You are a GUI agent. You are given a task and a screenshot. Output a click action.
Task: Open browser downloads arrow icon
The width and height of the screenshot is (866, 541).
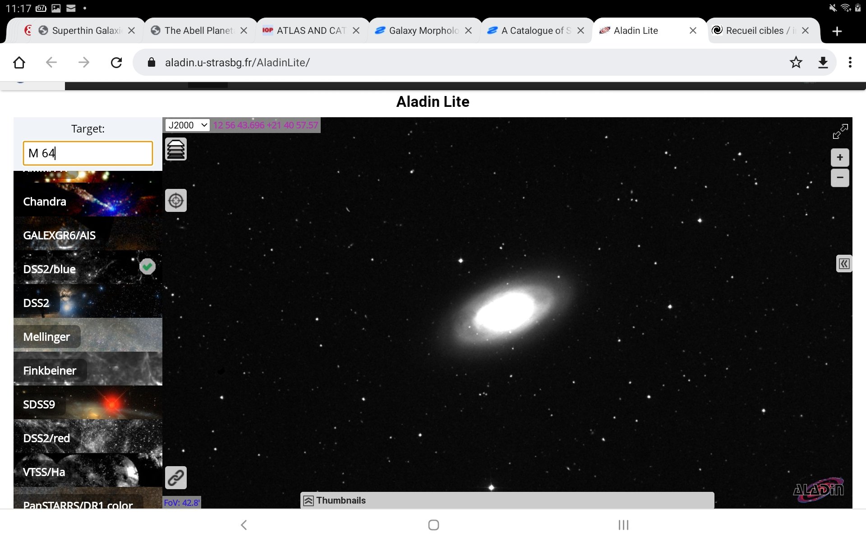[x=823, y=62]
